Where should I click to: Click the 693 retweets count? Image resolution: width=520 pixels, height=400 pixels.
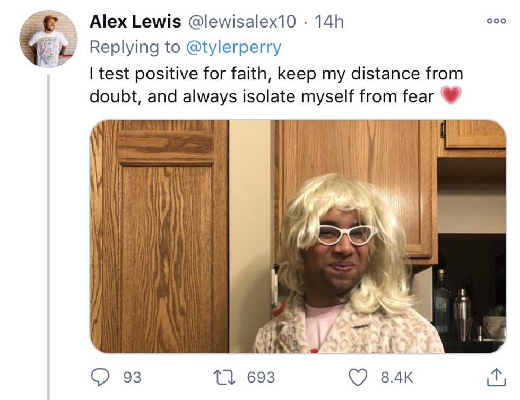[262, 377]
